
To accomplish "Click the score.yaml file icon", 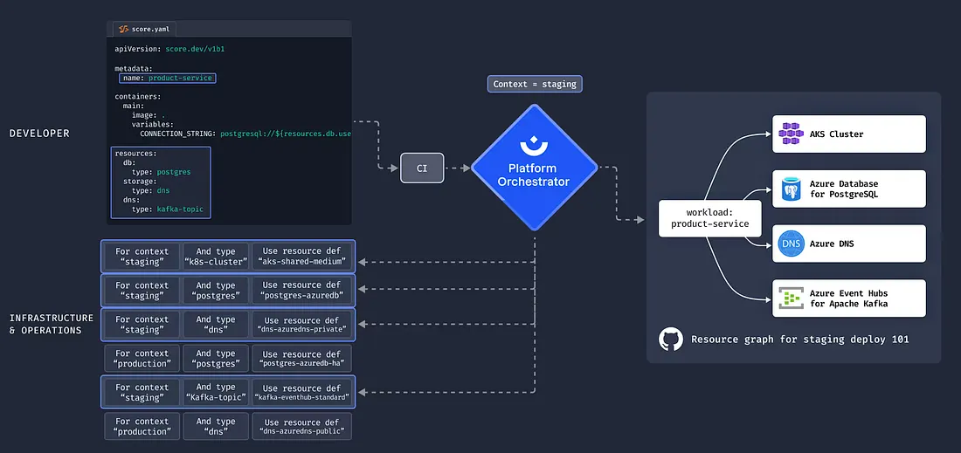I will (123, 29).
